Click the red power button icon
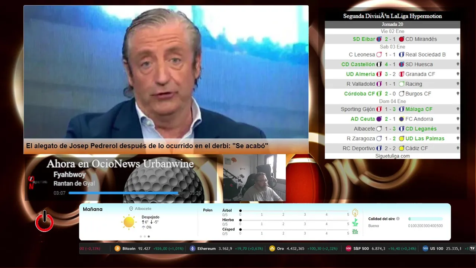 [x=44, y=221]
